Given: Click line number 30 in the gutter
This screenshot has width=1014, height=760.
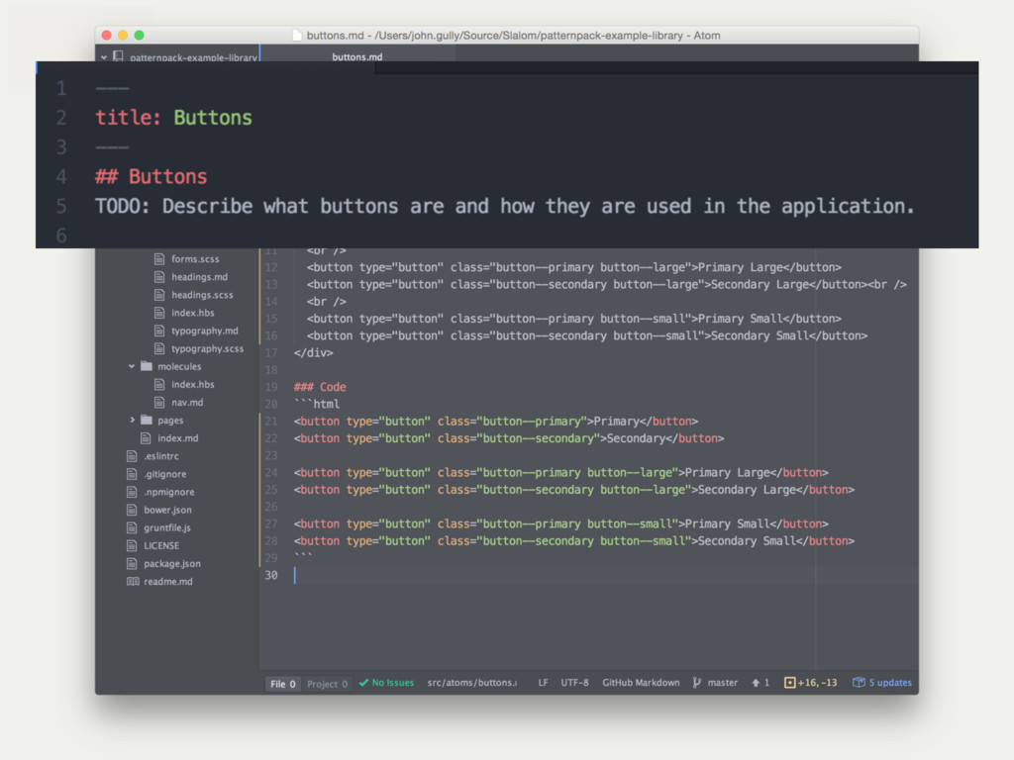Looking at the screenshot, I should (271, 575).
